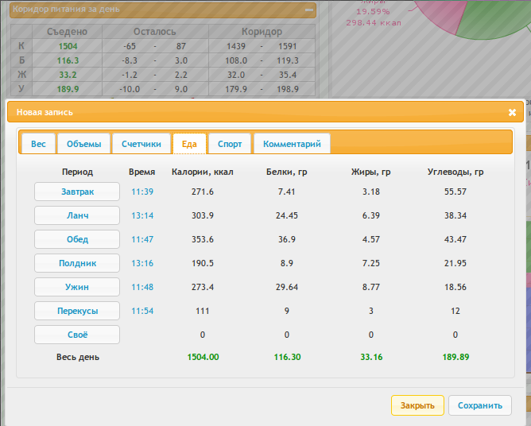Click the Ланч calories value 303.9
This screenshot has width=531, height=426.
[x=203, y=215]
